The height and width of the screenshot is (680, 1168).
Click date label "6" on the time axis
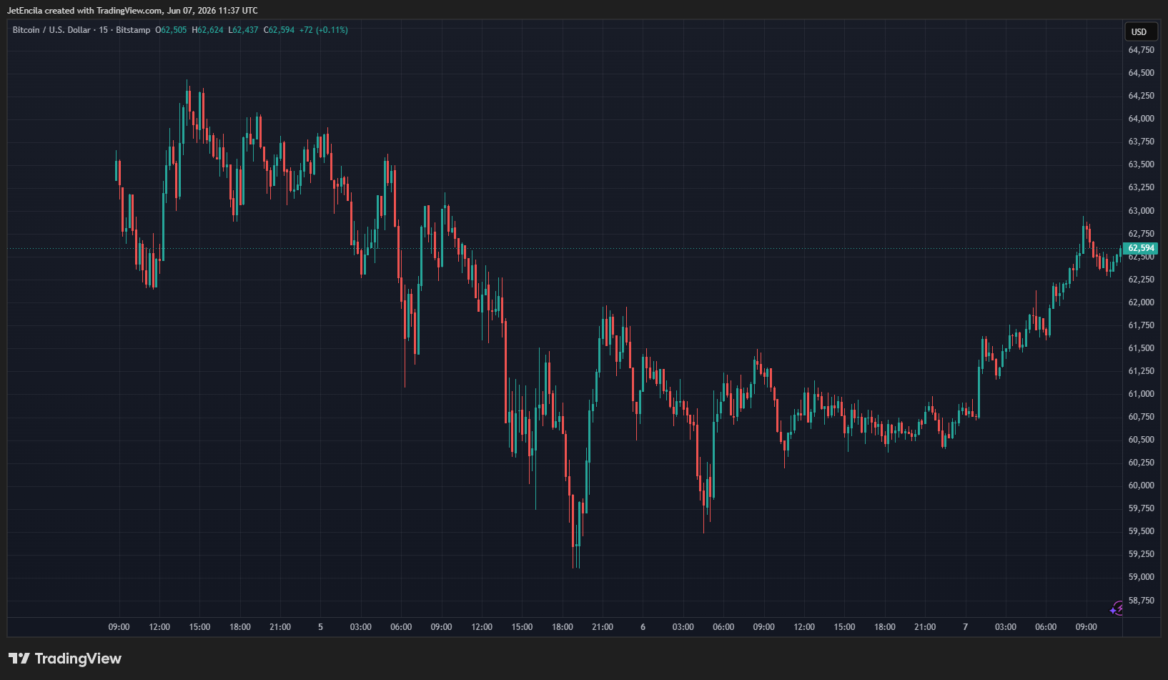643,627
